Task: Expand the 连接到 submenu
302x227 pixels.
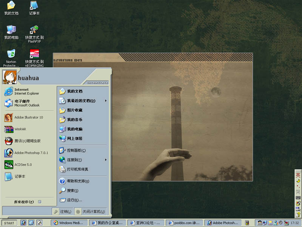Action: point(106,160)
